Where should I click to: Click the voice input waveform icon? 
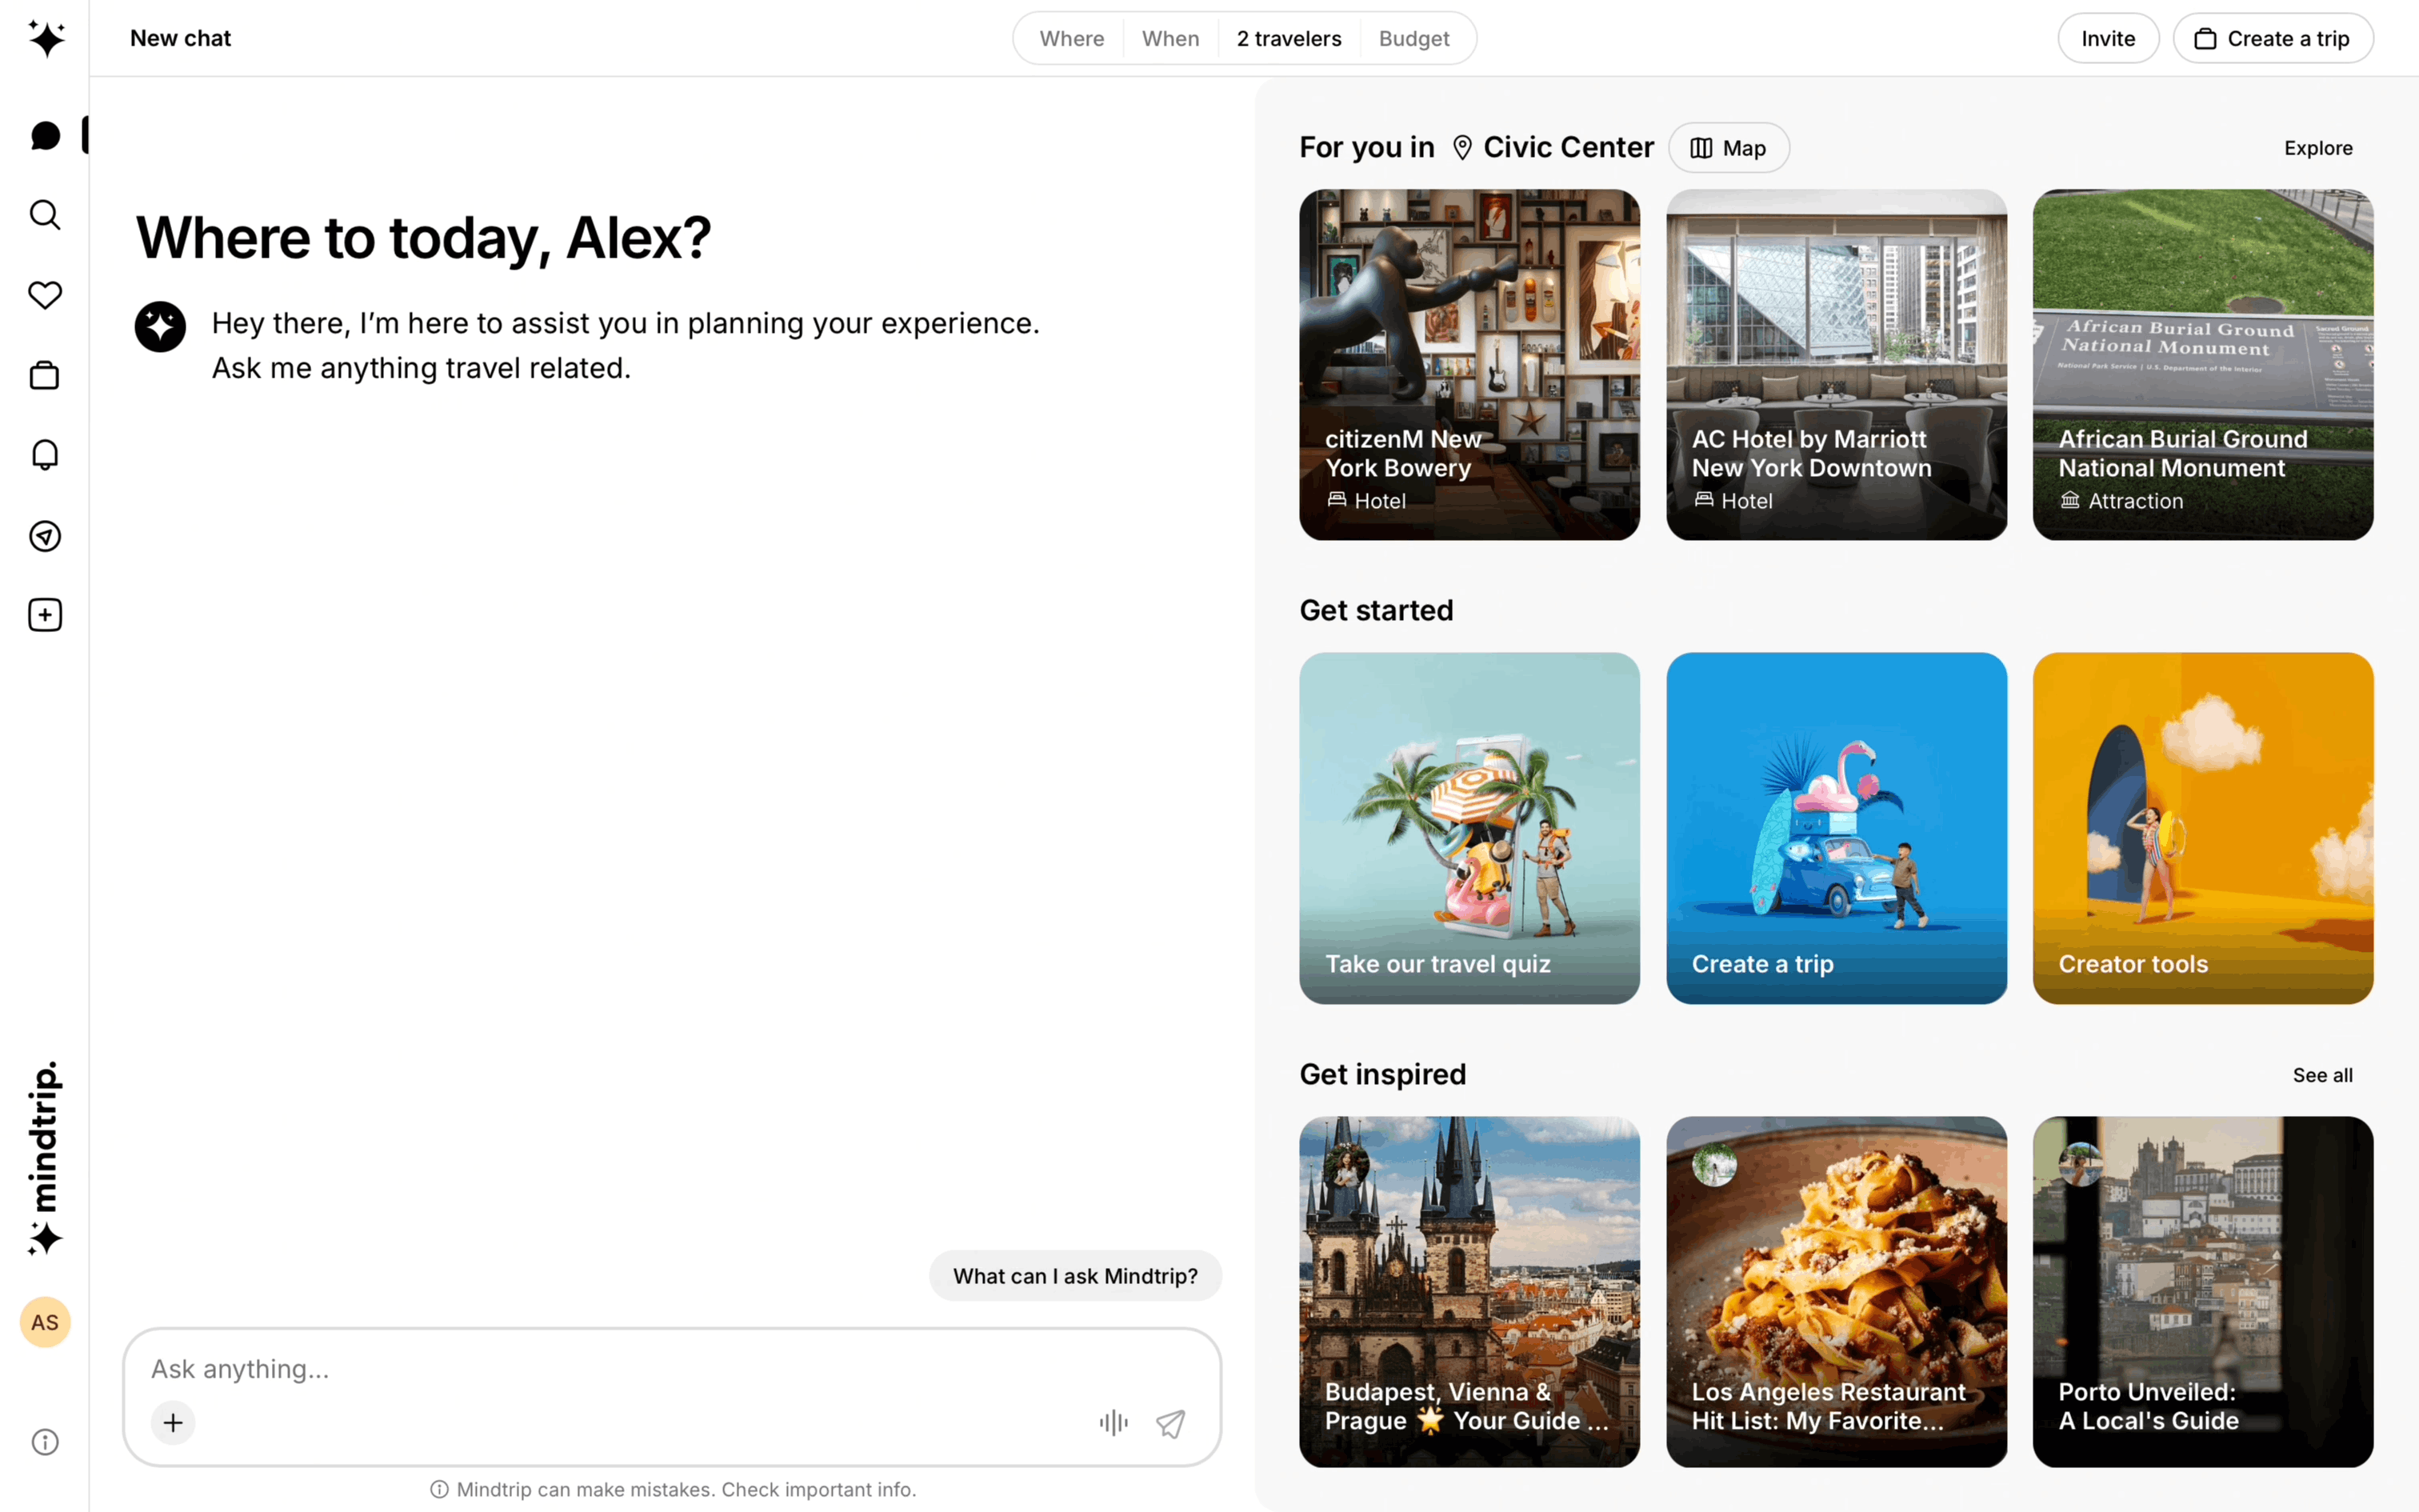(1113, 1422)
